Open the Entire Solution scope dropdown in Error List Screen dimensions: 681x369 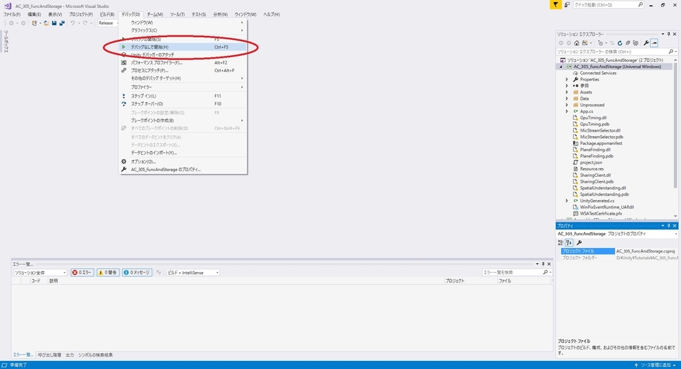point(40,273)
